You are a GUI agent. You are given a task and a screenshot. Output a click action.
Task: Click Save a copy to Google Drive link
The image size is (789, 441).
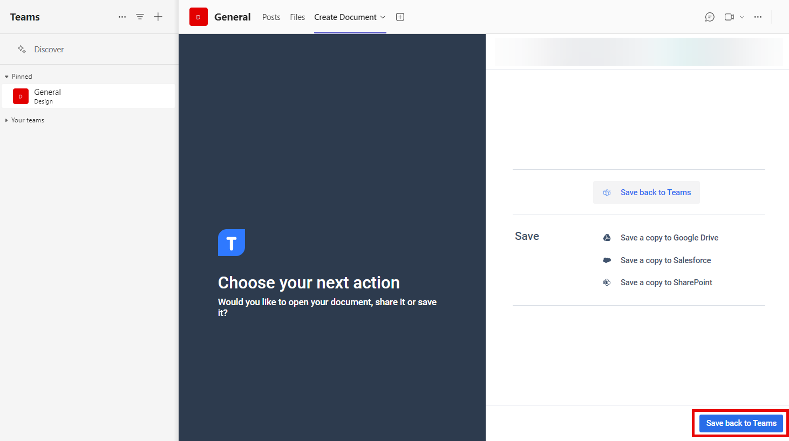pos(669,237)
